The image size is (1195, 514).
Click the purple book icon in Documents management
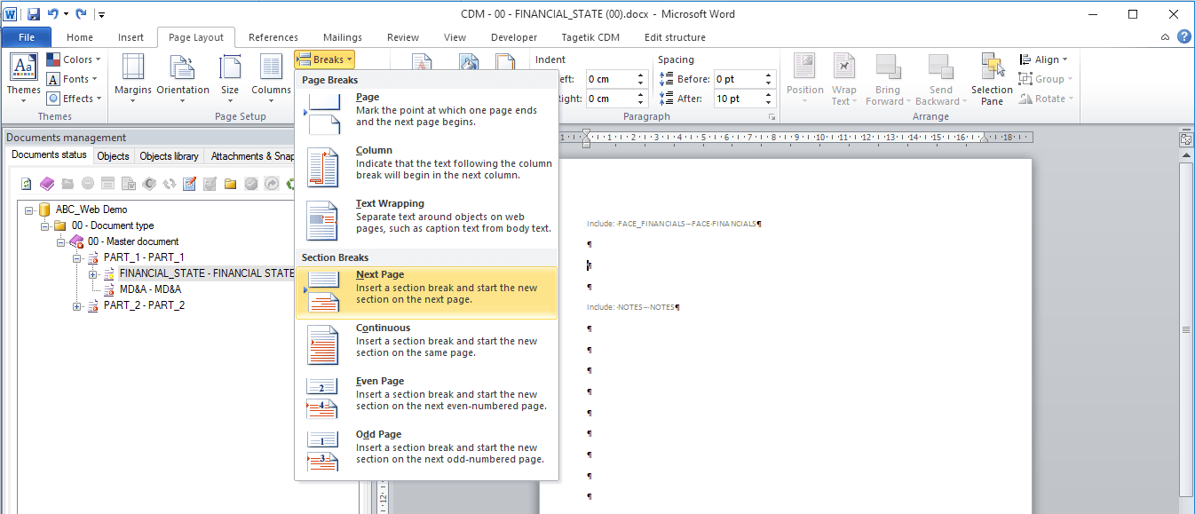(x=47, y=184)
